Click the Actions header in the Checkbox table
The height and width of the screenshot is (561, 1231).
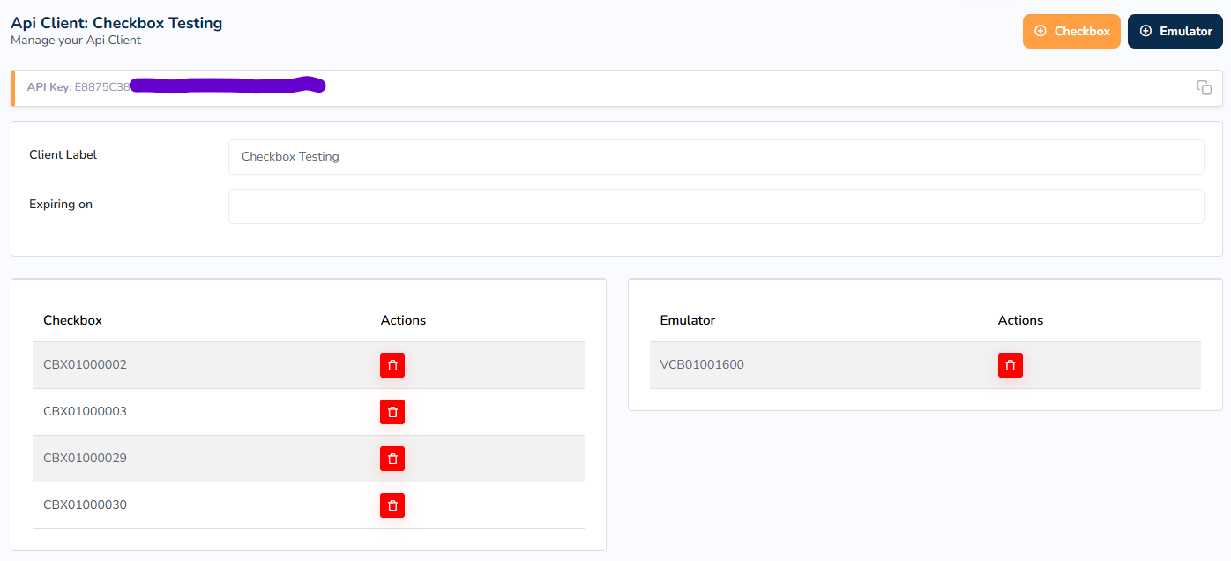coord(403,320)
